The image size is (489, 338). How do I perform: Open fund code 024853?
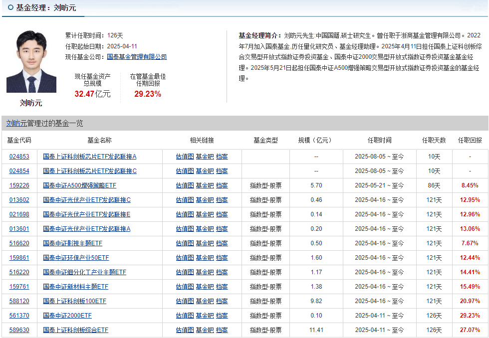point(19,157)
